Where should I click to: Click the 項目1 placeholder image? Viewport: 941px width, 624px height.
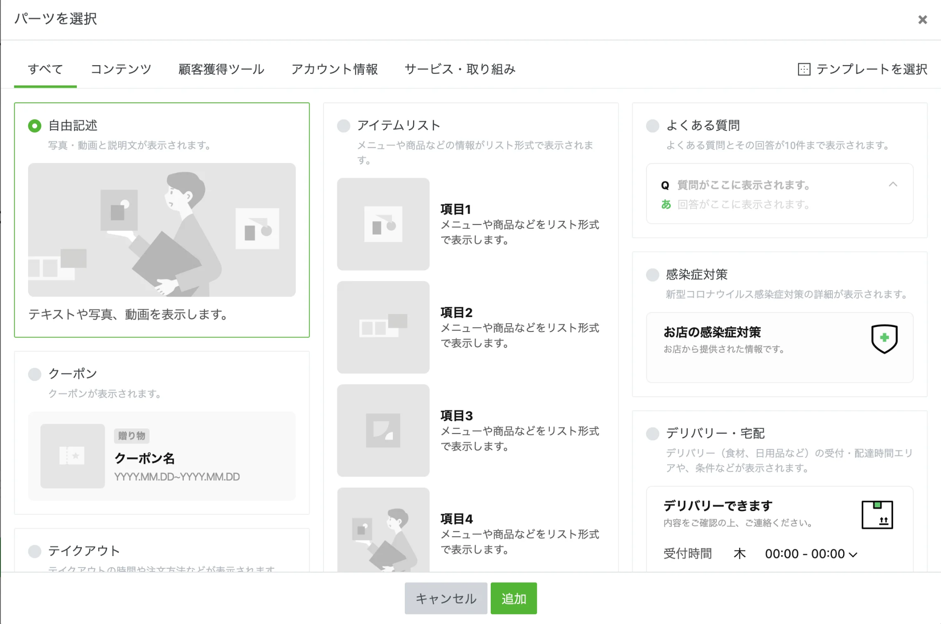coord(383,224)
